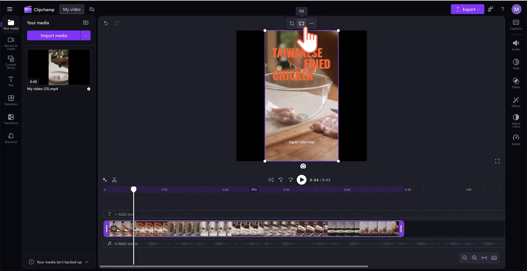Open the Export options dropdown
Image resolution: width=527 pixels, height=271 pixels.
[467, 9]
